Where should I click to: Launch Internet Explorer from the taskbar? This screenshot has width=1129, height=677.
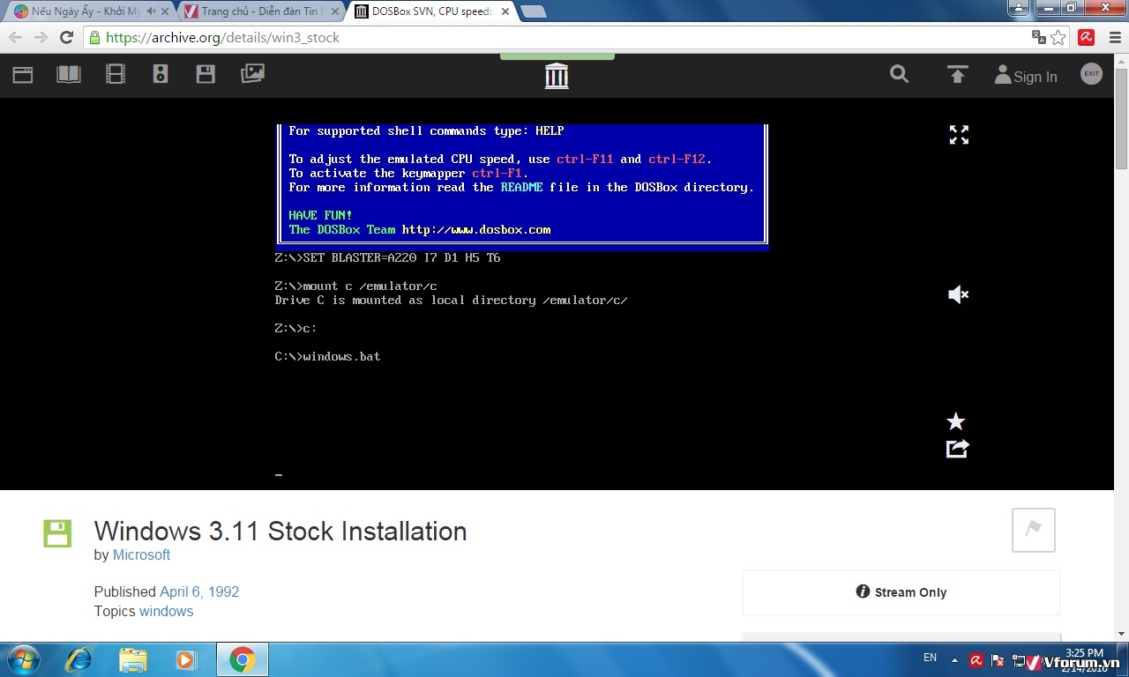(x=79, y=659)
